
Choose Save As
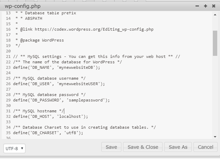(178, 147)
